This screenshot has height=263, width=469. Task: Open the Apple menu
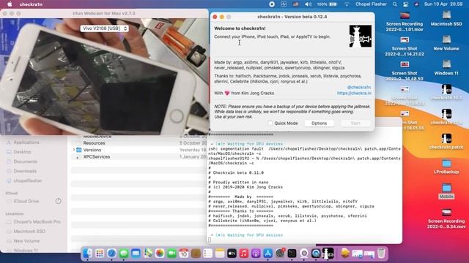[x=10, y=4]
